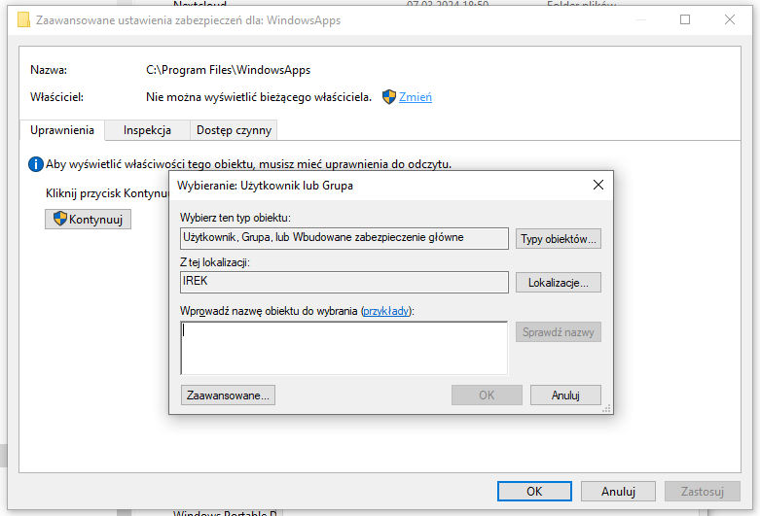Open Typy obiektów dialog

[x=558, y=239]
